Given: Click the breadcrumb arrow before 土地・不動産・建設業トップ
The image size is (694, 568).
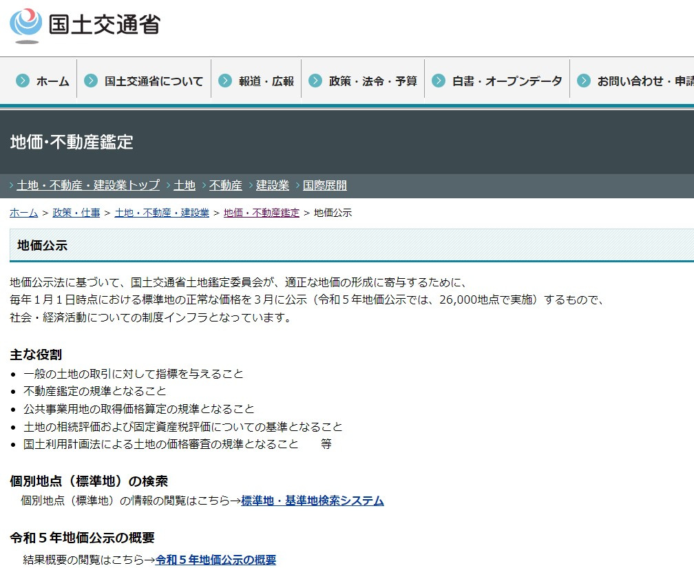Looking at the screenshot, I should tap(10, 185).
